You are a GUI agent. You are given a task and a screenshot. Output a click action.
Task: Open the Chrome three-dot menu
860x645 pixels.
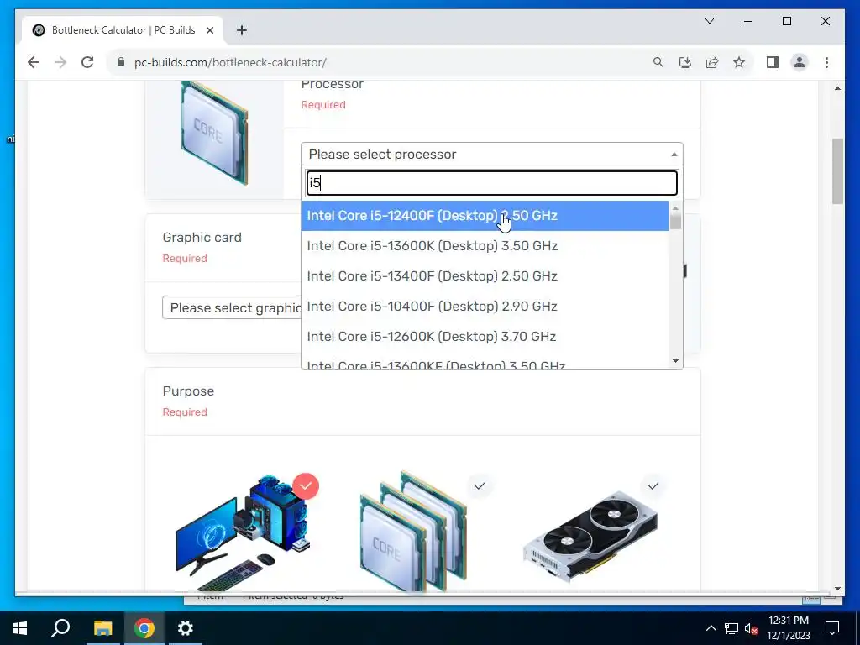[x=826, y=62]
